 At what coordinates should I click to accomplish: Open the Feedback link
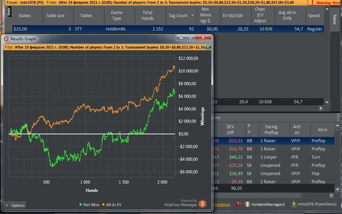tap(222, 204)
